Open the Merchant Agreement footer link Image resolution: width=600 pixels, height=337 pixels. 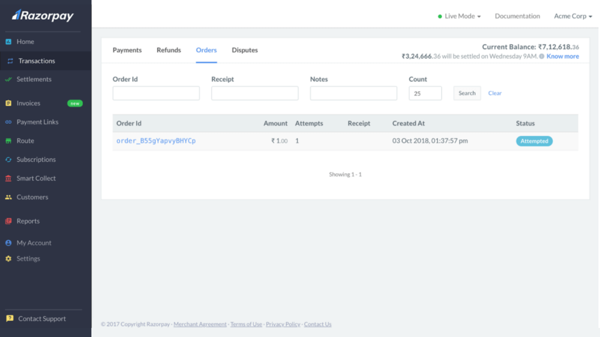pos(200,324)
